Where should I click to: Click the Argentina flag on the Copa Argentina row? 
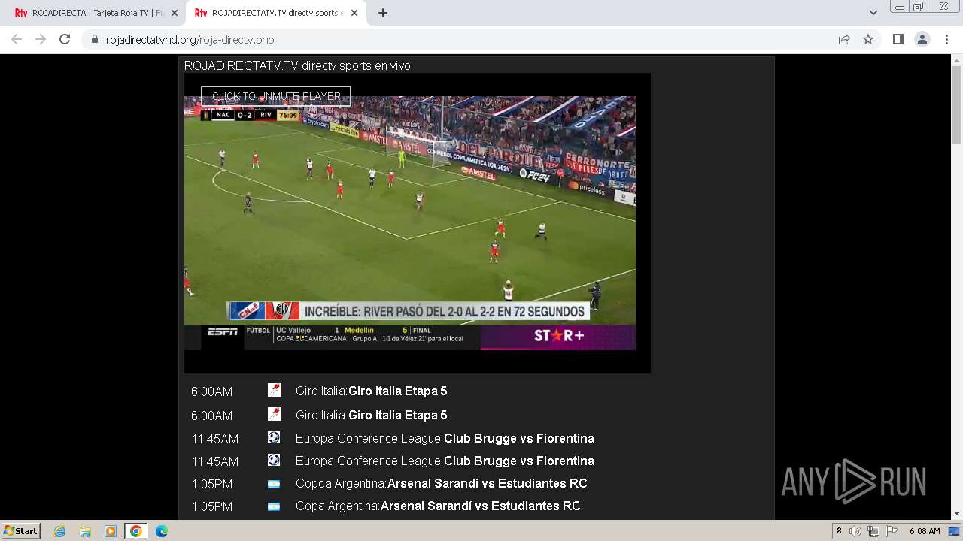pyautogui.click(x=274, y=506)
